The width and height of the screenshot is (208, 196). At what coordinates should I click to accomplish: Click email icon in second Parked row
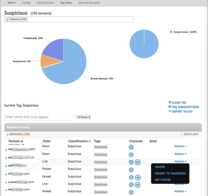point(138,178)
